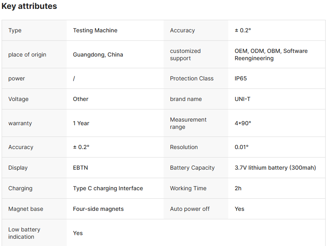Screen dimensions: 326x246
Task: Click the Guangdong, China origin value
Action: click(x=98, y=55)
